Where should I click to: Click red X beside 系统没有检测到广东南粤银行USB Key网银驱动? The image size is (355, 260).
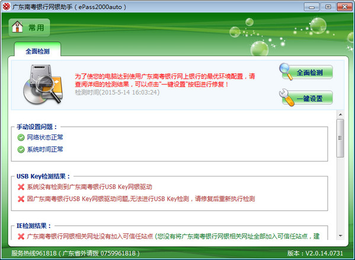21,187
